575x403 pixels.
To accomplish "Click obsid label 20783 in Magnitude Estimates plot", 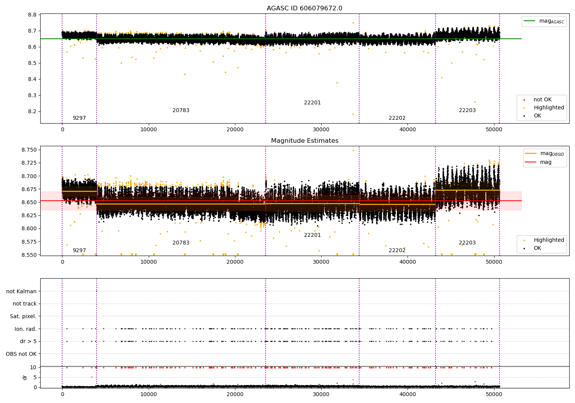I will (x=181, y=243).
